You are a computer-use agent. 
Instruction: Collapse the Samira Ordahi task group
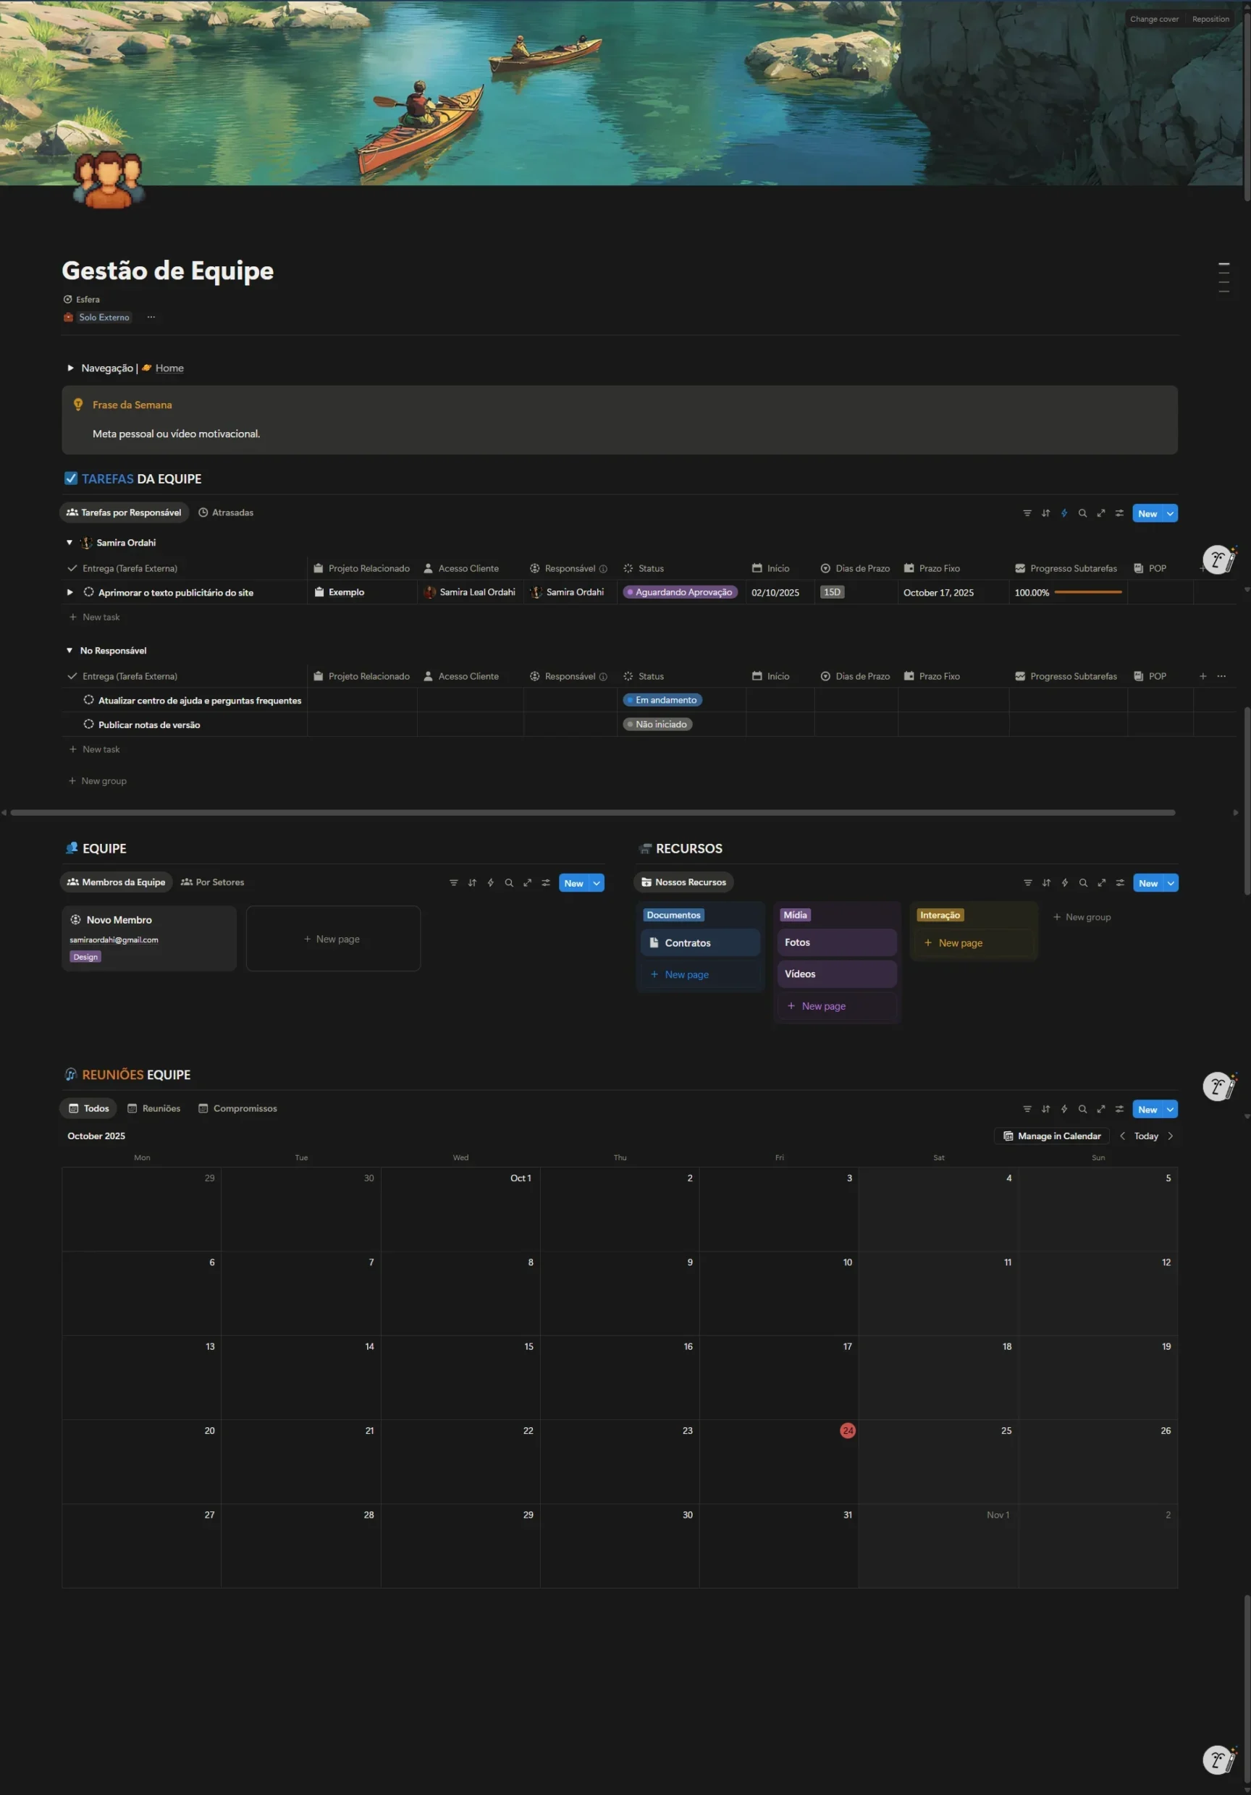tap(69, 543)
